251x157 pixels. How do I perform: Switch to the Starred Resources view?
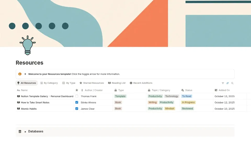[x=92, y=83]
